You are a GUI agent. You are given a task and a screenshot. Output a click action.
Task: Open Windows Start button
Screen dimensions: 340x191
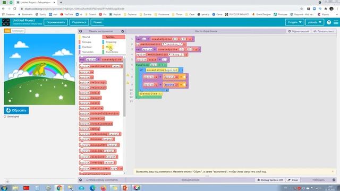pos(4,188)
